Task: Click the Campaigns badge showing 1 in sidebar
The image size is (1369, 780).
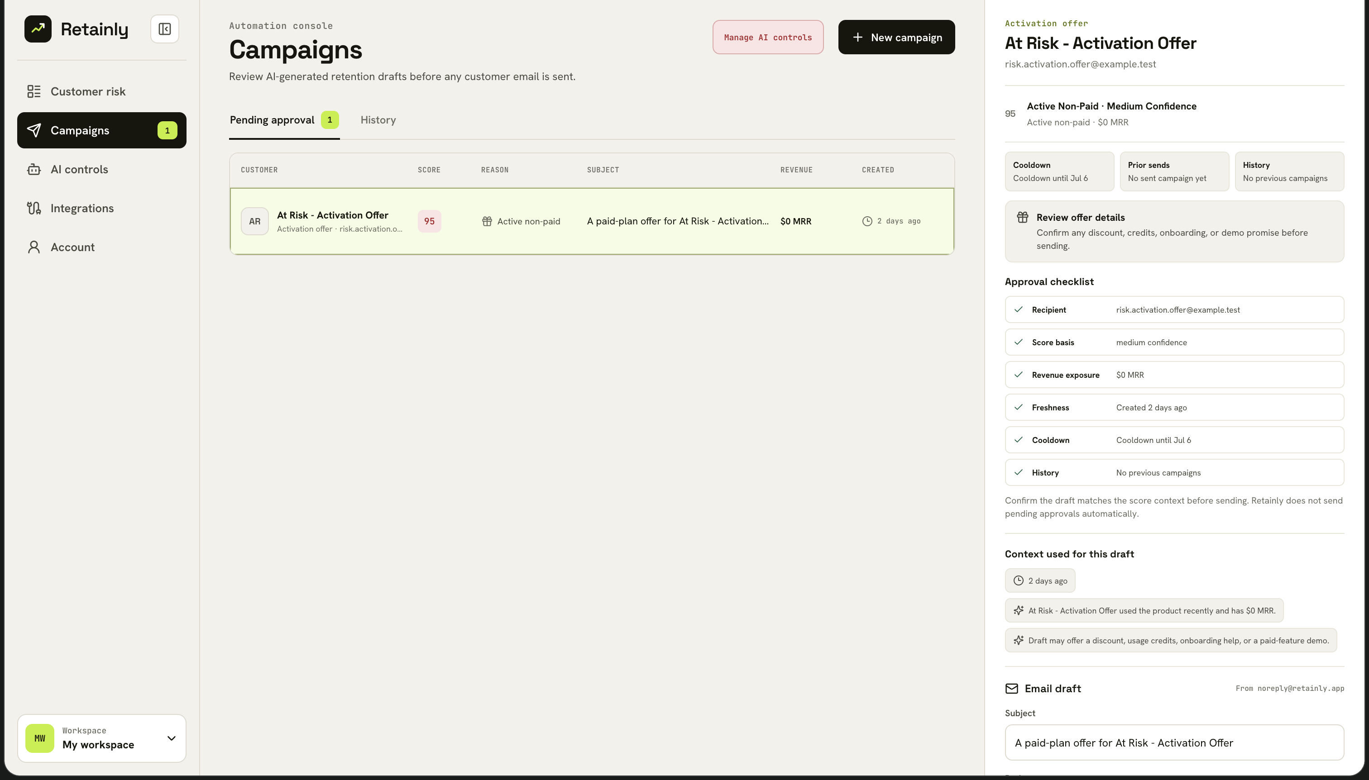Action: (x=167, y=130)
